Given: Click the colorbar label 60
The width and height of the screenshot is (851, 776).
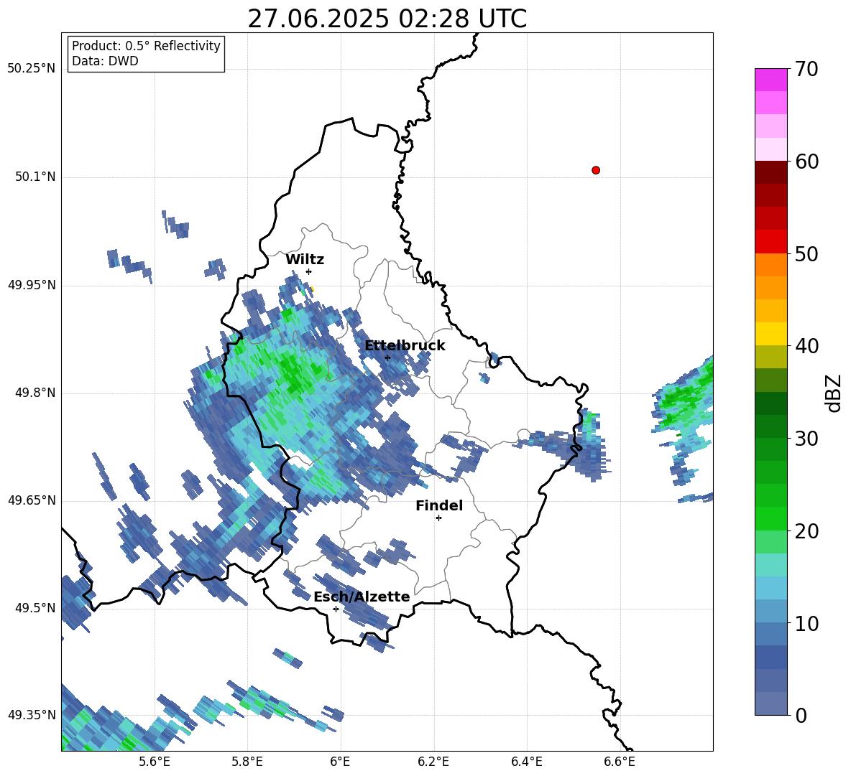Looking at the screenshot, I should (806, 162).
